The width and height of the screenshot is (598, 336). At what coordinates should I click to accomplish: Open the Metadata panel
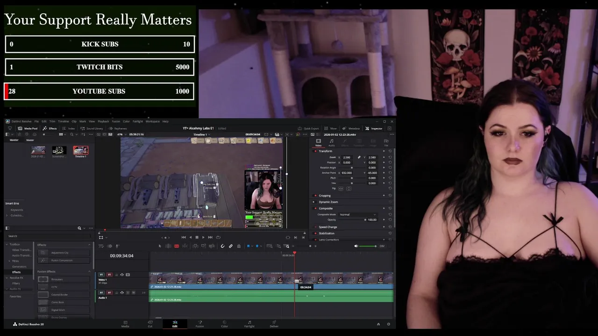(351, 128)
